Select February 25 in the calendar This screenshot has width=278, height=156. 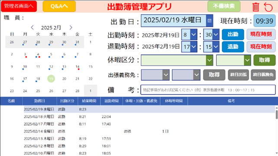38,91
